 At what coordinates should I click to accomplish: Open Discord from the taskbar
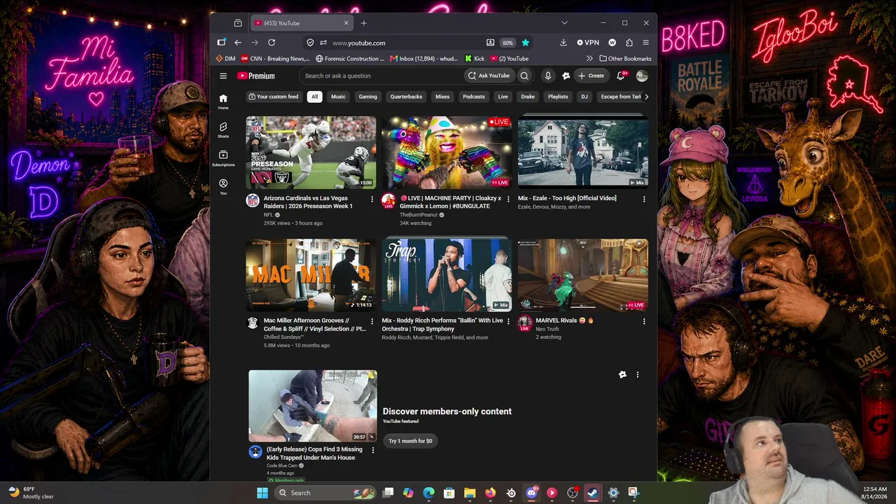(x=531, y=493)
